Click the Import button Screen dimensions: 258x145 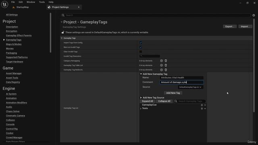tap(245, 27)
